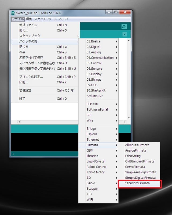Expand Robot Control examples
The width and height of the screenshot is (172, 215).
(x=98, y=167)
